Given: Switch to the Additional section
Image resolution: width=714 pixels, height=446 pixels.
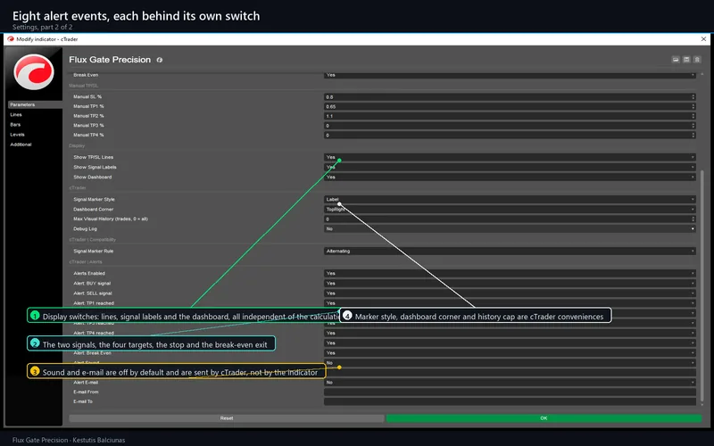Looking at the screenshot, I should pyautogui.click(x=21, y=145).
